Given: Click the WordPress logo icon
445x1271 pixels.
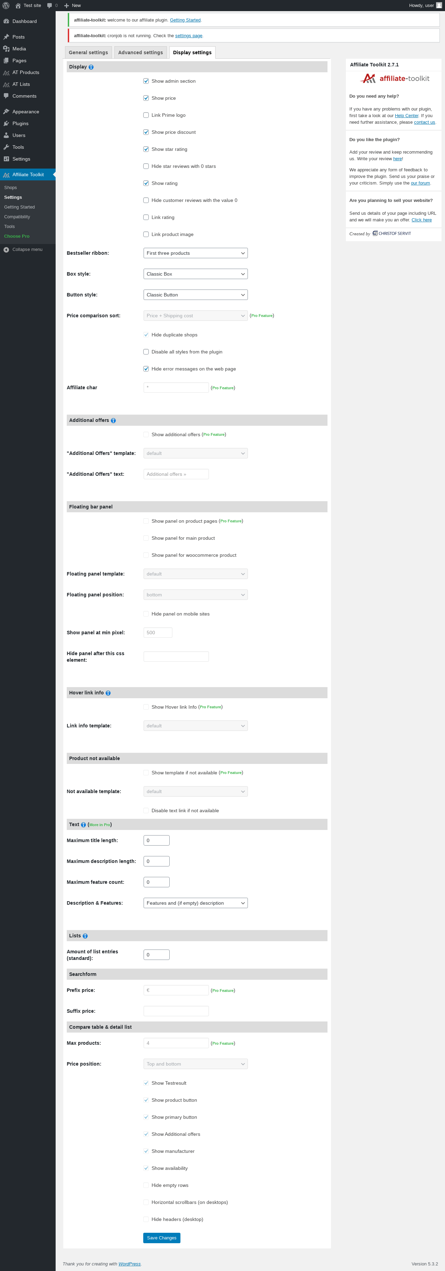Looking at the screenshot, I should (6, 6).
